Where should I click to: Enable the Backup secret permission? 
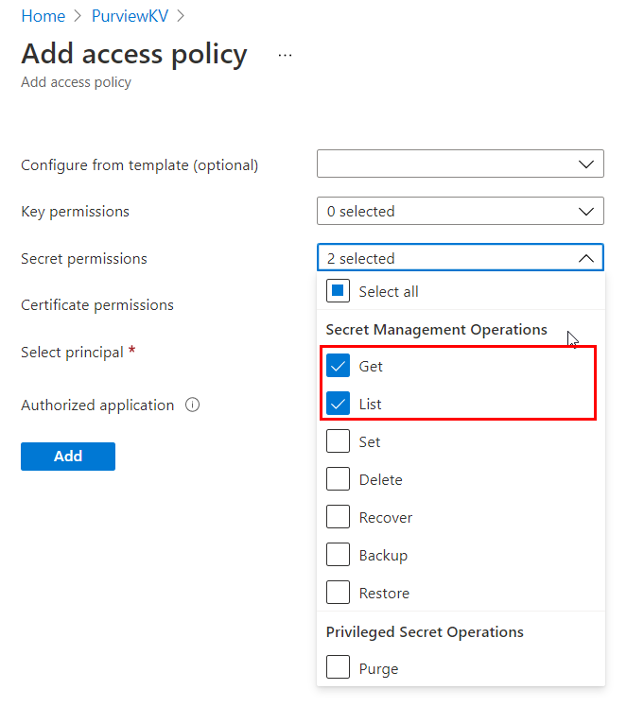click(339, 555)
